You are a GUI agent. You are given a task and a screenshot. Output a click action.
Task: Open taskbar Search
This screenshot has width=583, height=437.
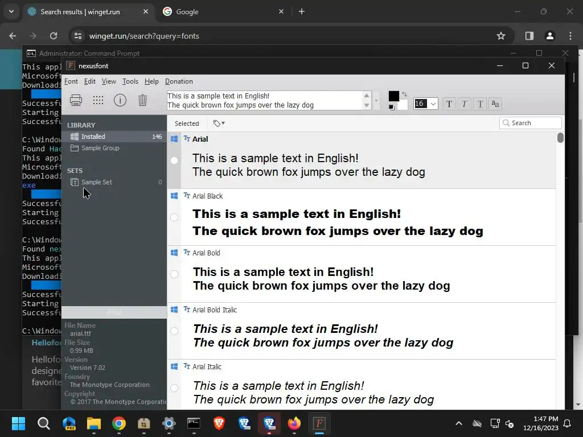click(x=43, y=423)
